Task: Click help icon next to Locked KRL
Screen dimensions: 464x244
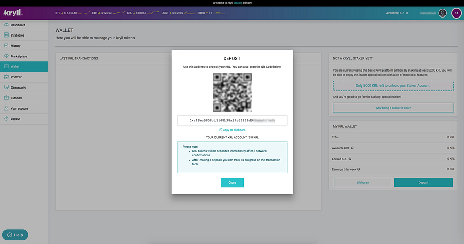Action: pyautogui.click(x=350, y=159)
